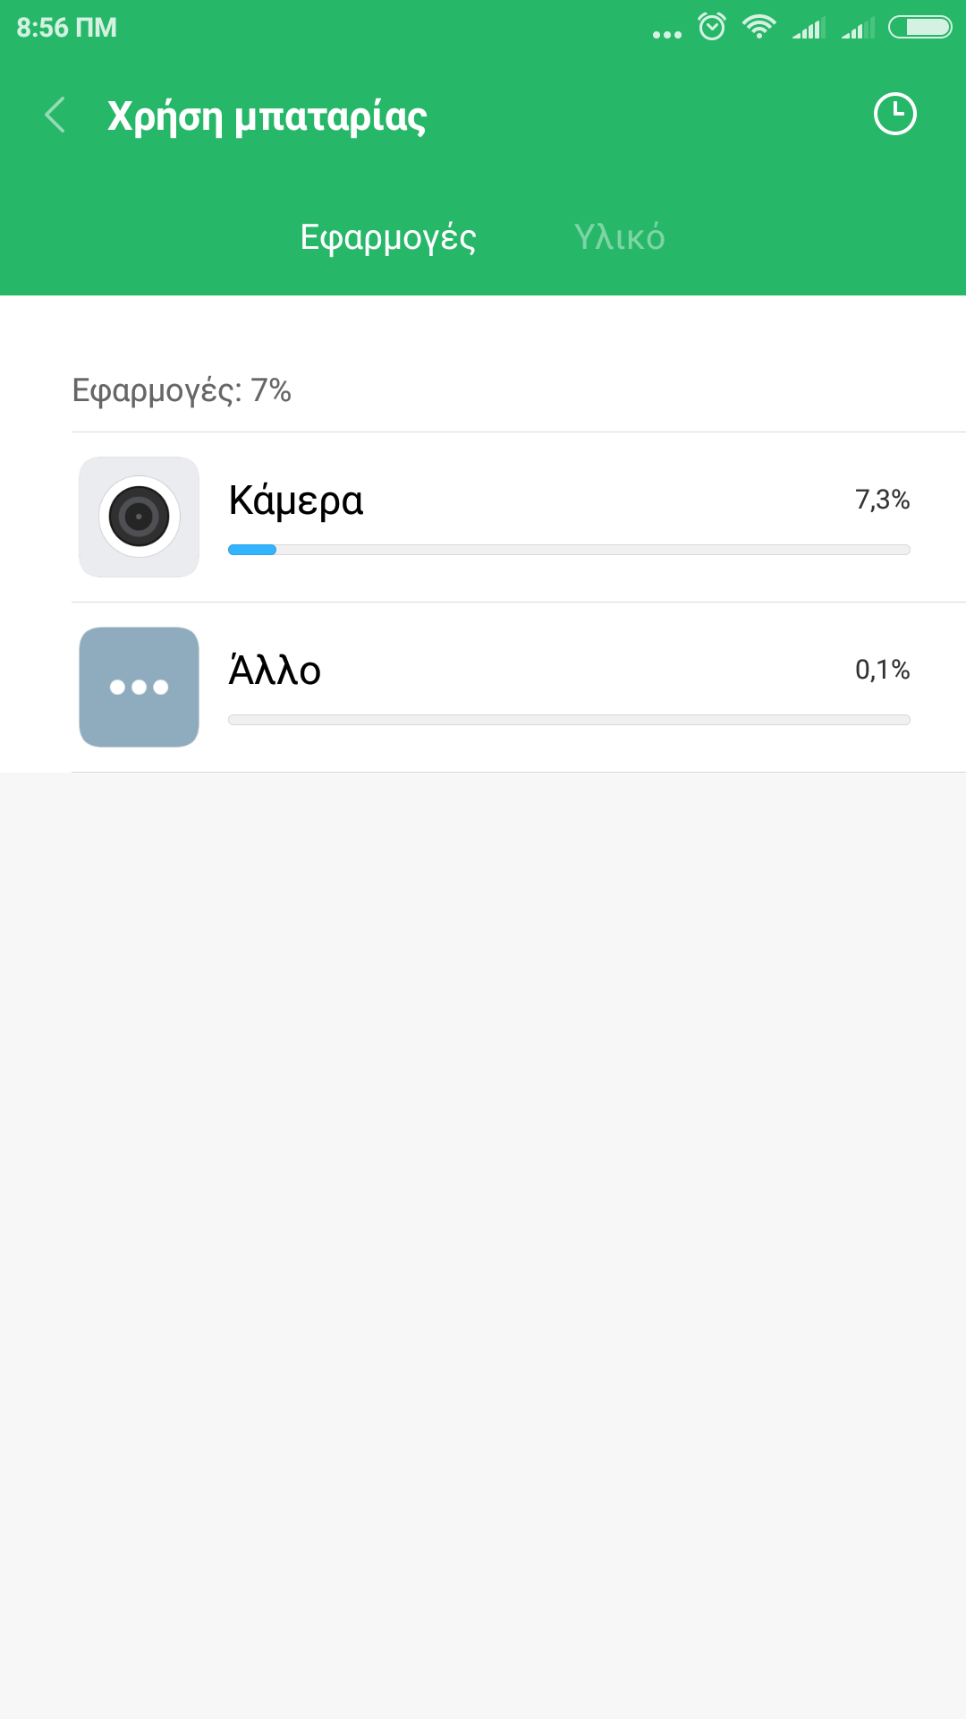Select the Εφαρμογές tab
966x1719 pixels.
pyautogui.click(x=388, y=237)
